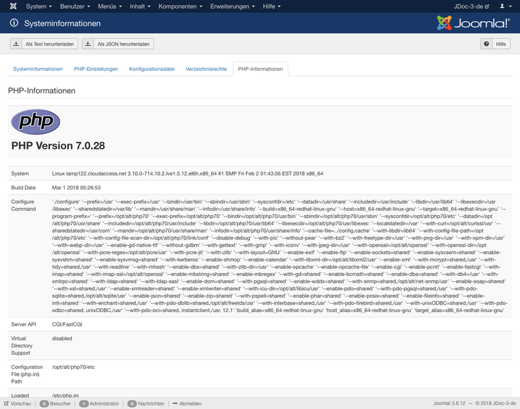Screen dimensions: 520x409
Task: Click the Nachrichten count badge
Action: 132,404
